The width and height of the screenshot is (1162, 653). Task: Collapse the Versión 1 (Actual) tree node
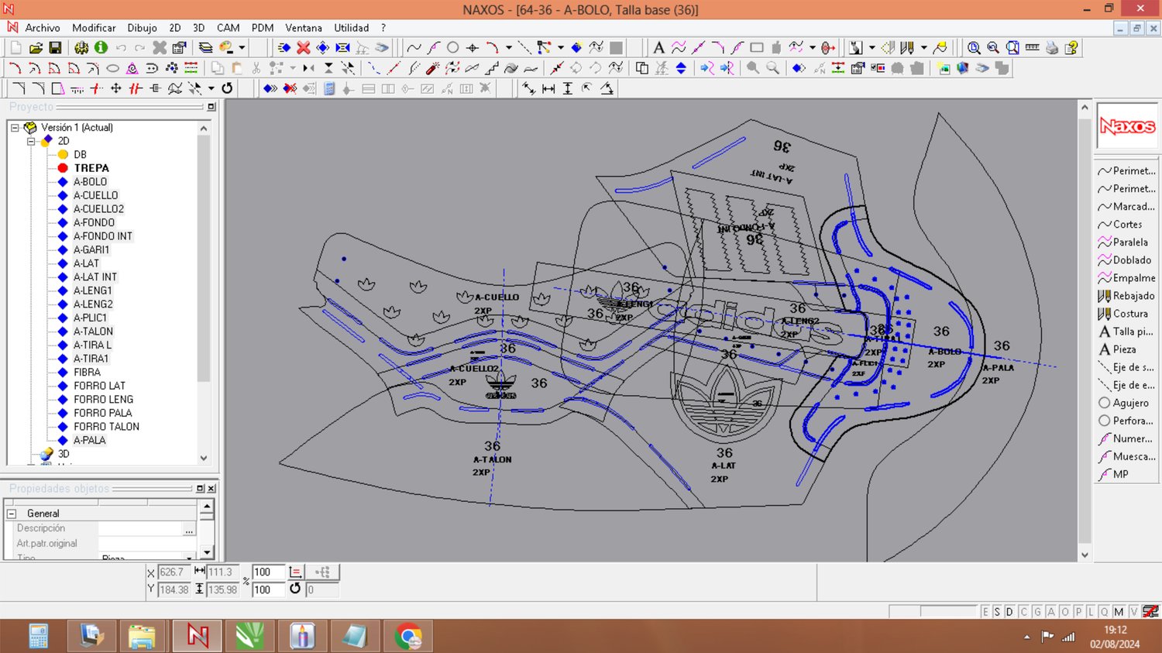[15, 128]
